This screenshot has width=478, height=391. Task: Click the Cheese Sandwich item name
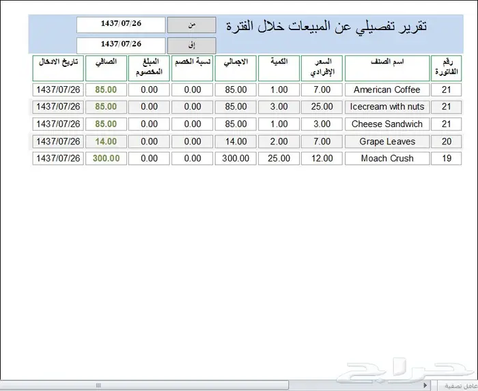point(387,124)
